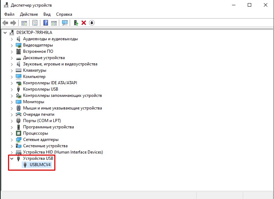Click the show/hide console tree toolbar icon

pos(24,23)
